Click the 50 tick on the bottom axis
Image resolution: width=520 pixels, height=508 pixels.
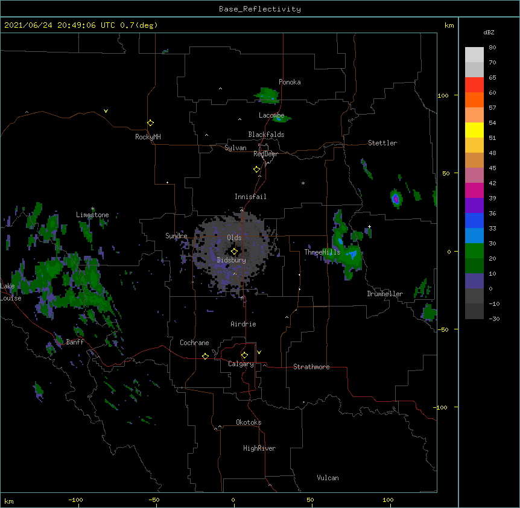coord(310,500)
